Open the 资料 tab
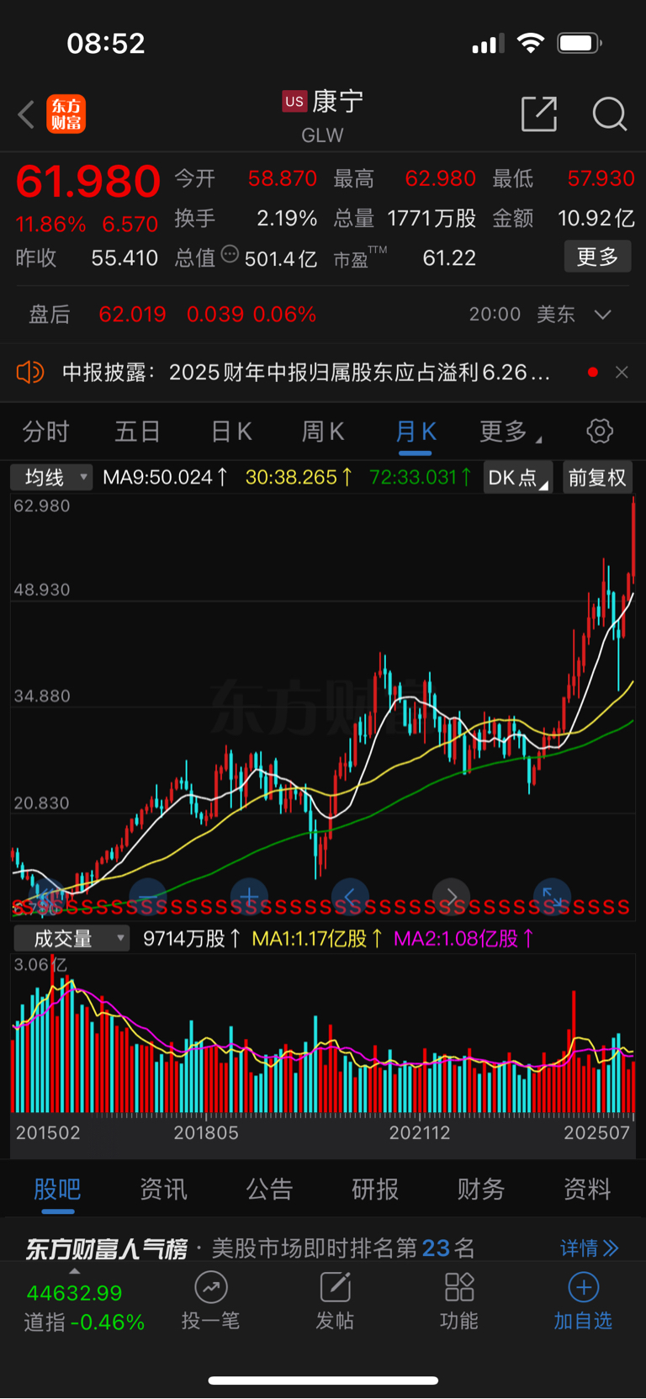The height and width of the screenshot is (1399, 646). pos(587,1189)
